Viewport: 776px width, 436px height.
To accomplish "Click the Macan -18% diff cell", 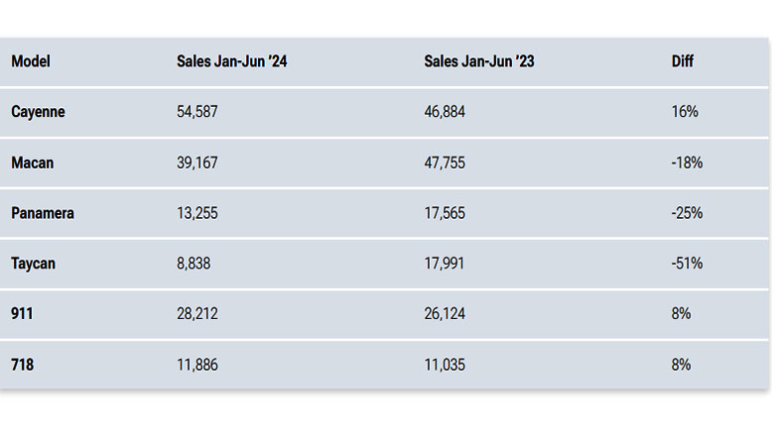I will tap(687, 163).
